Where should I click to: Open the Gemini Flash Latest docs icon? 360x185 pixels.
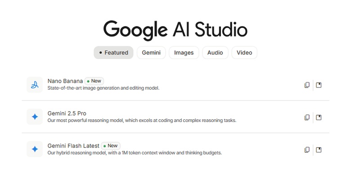(x=319, y=150)
